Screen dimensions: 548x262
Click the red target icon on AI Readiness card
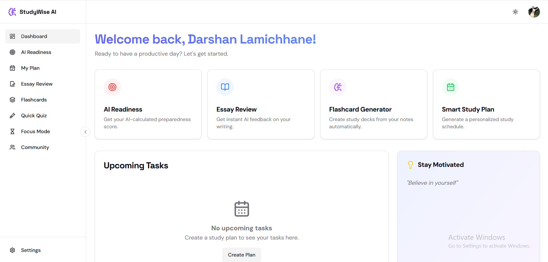[x=112, y=87]
